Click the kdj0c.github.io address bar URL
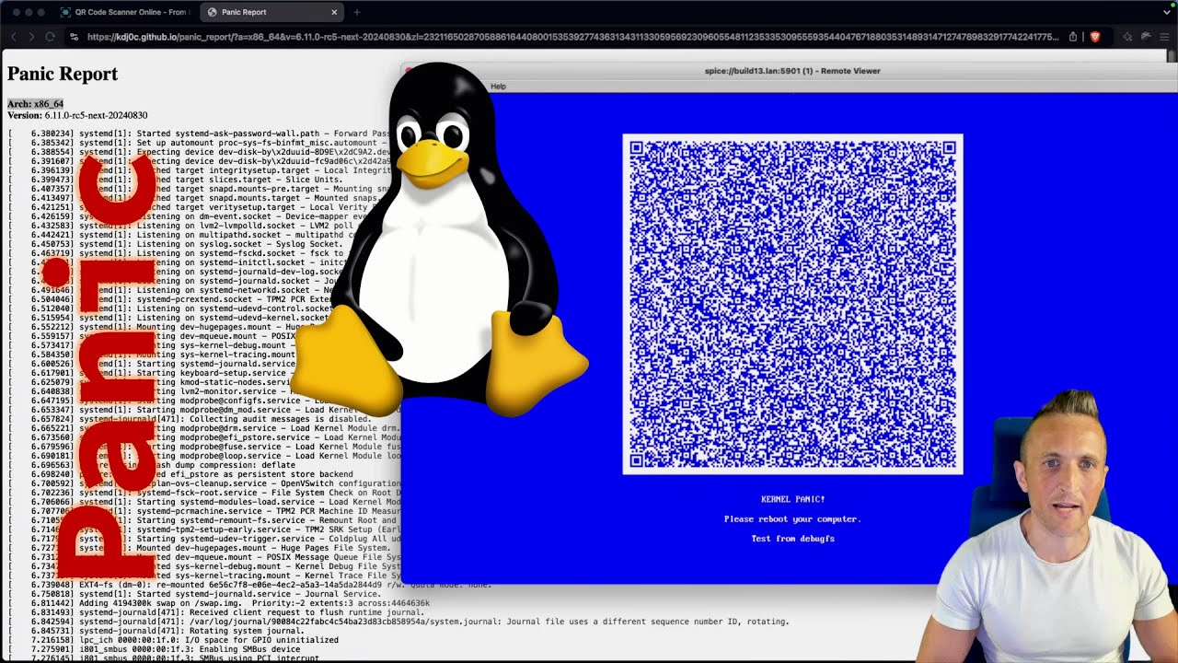The image size is (1178, 663). [572, 37]
